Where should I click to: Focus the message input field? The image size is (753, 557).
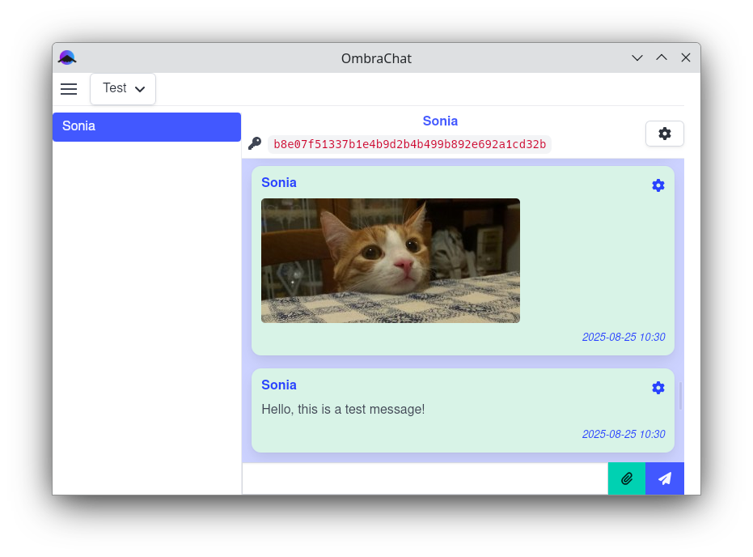tap(425, 478)
